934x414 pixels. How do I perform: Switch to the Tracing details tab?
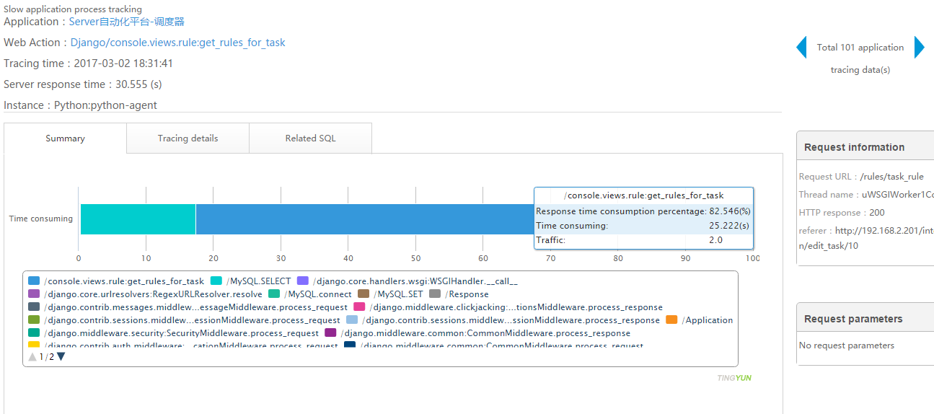[x=188, y=138]
